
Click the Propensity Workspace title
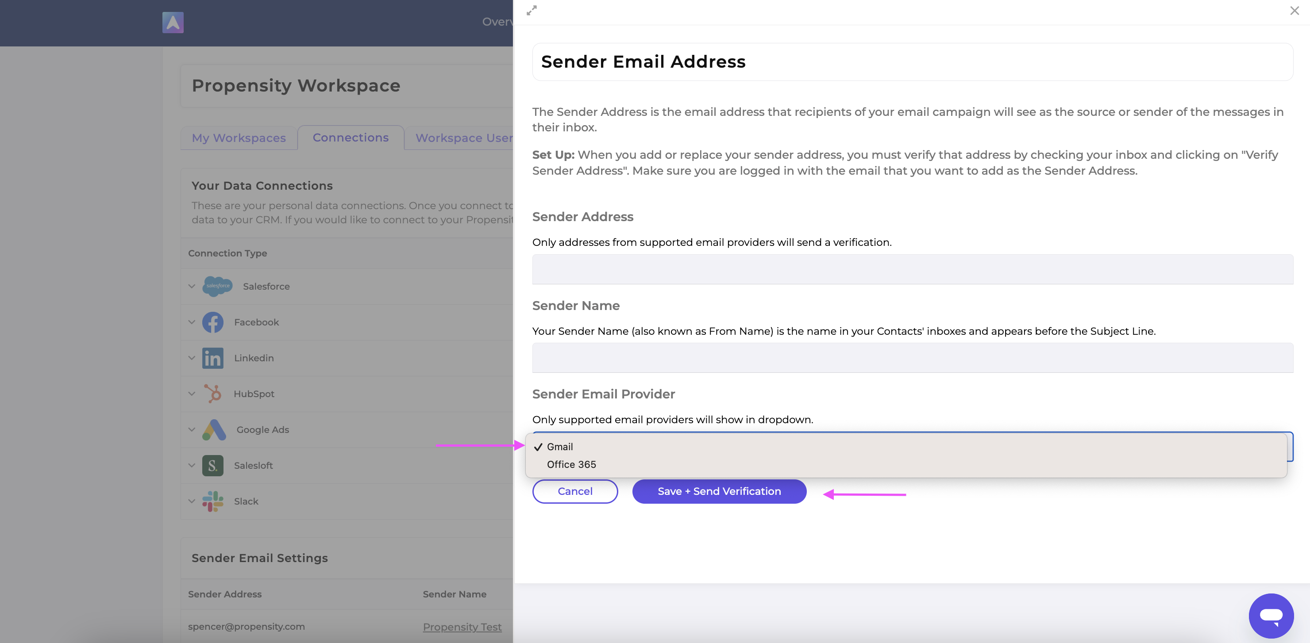(296, 85)
